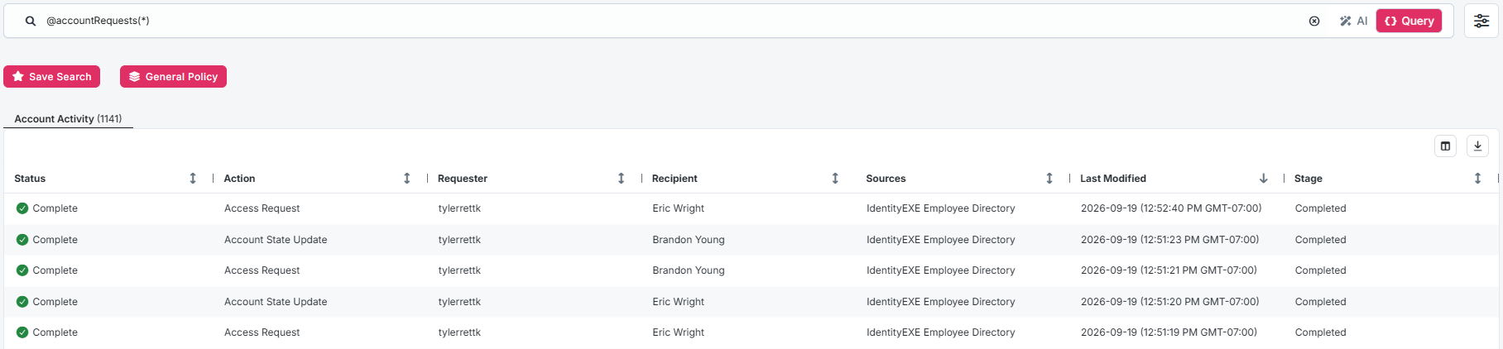This screenshot has height=349, width=1503.
Task: Click the Complete check icon in the 12:51:23 row
Action: pyautogui.click(x=22, y=240)
